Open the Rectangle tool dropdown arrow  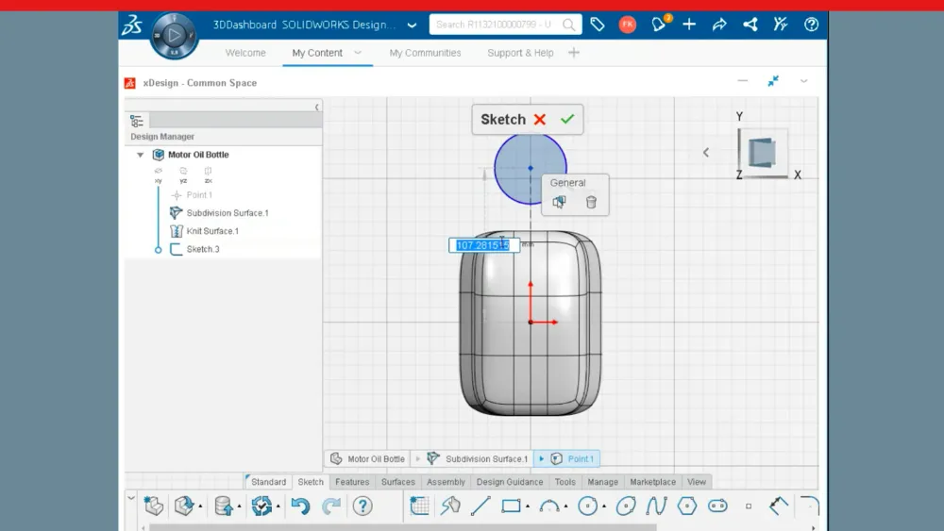click(x=528, y=506)
